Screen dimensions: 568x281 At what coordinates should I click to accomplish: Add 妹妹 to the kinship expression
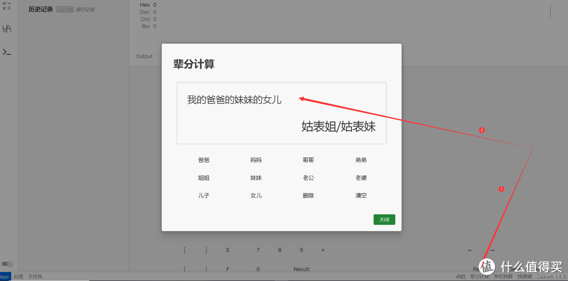(x=256, y=178)
